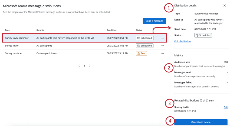Click Cancel and delete button
This screenshot has width=230, height=126.
coord(201,122)
